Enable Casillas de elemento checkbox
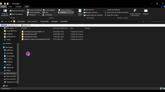 [x=105, y=10]
